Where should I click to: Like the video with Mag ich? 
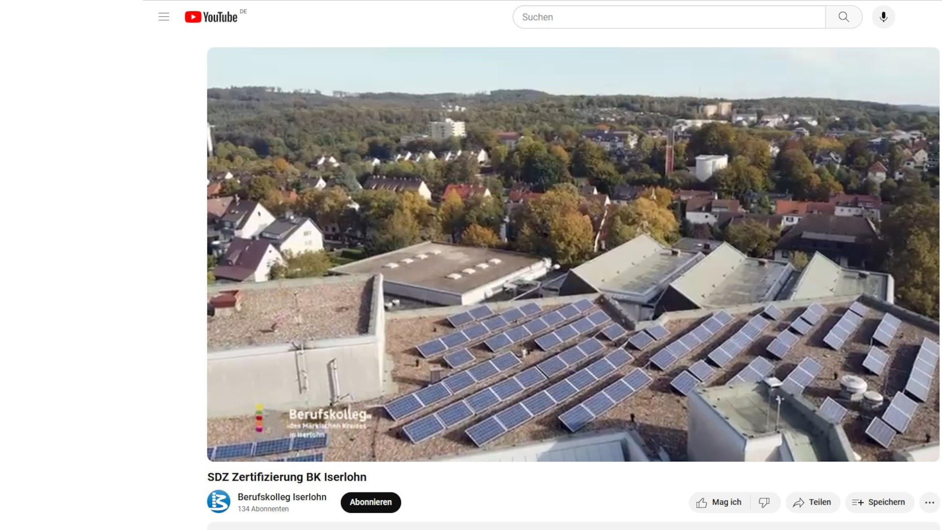(719, 503)
